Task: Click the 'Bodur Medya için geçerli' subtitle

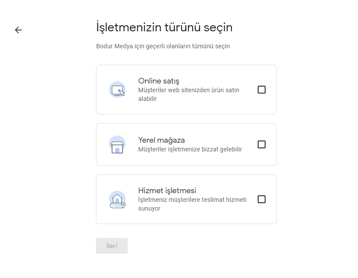Action: 163,46
